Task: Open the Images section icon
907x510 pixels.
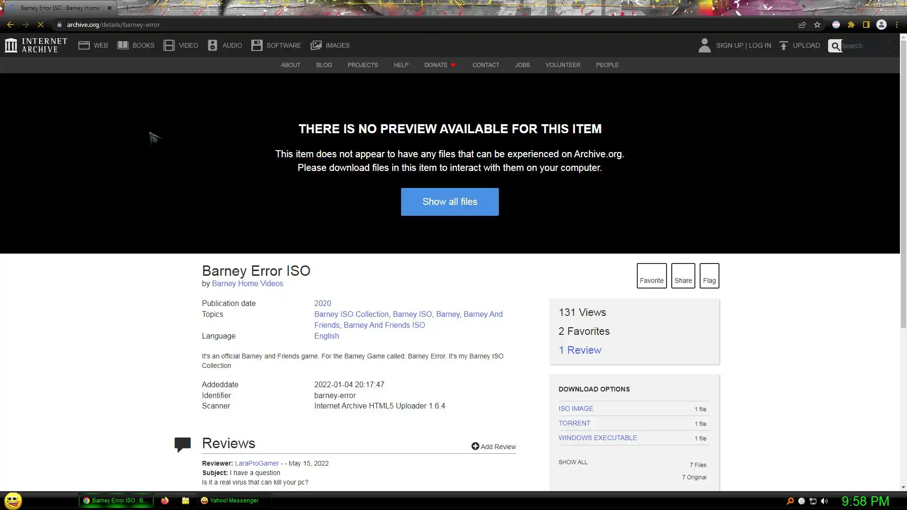Action: pyautogui.click(x=316, y=45)
